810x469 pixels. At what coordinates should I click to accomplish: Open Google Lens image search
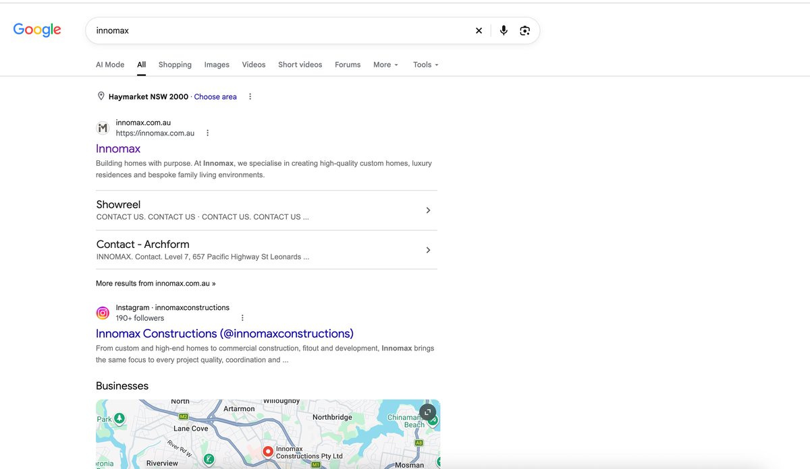coord(525,30)
